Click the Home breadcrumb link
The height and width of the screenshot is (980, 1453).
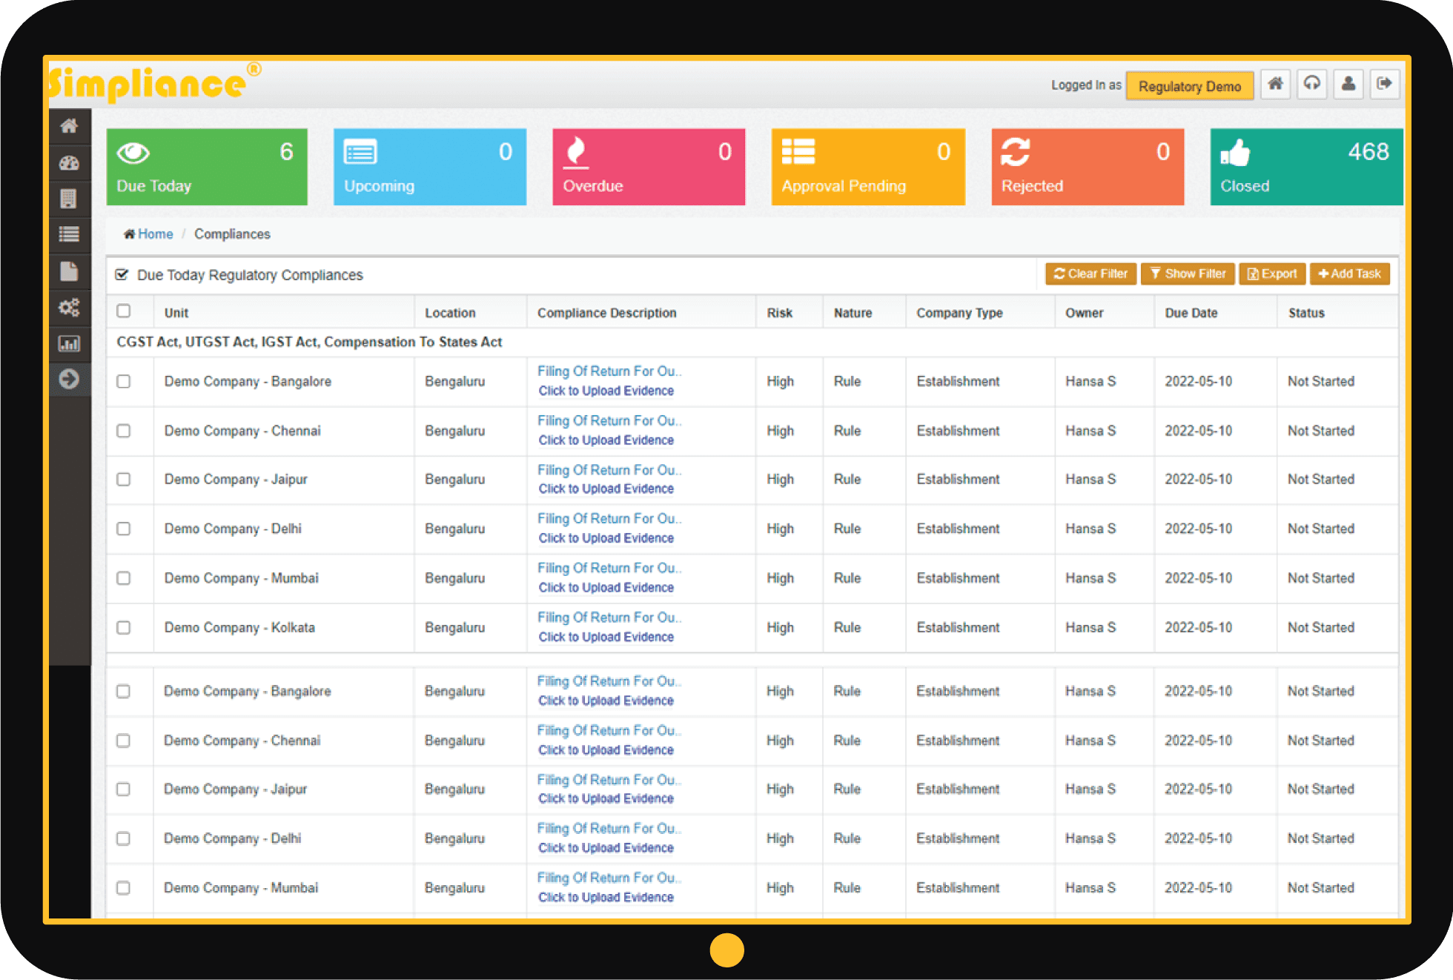point(155,234)
